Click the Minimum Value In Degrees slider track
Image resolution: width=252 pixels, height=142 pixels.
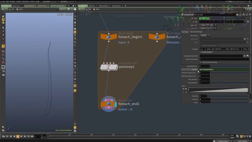[230, 73]
